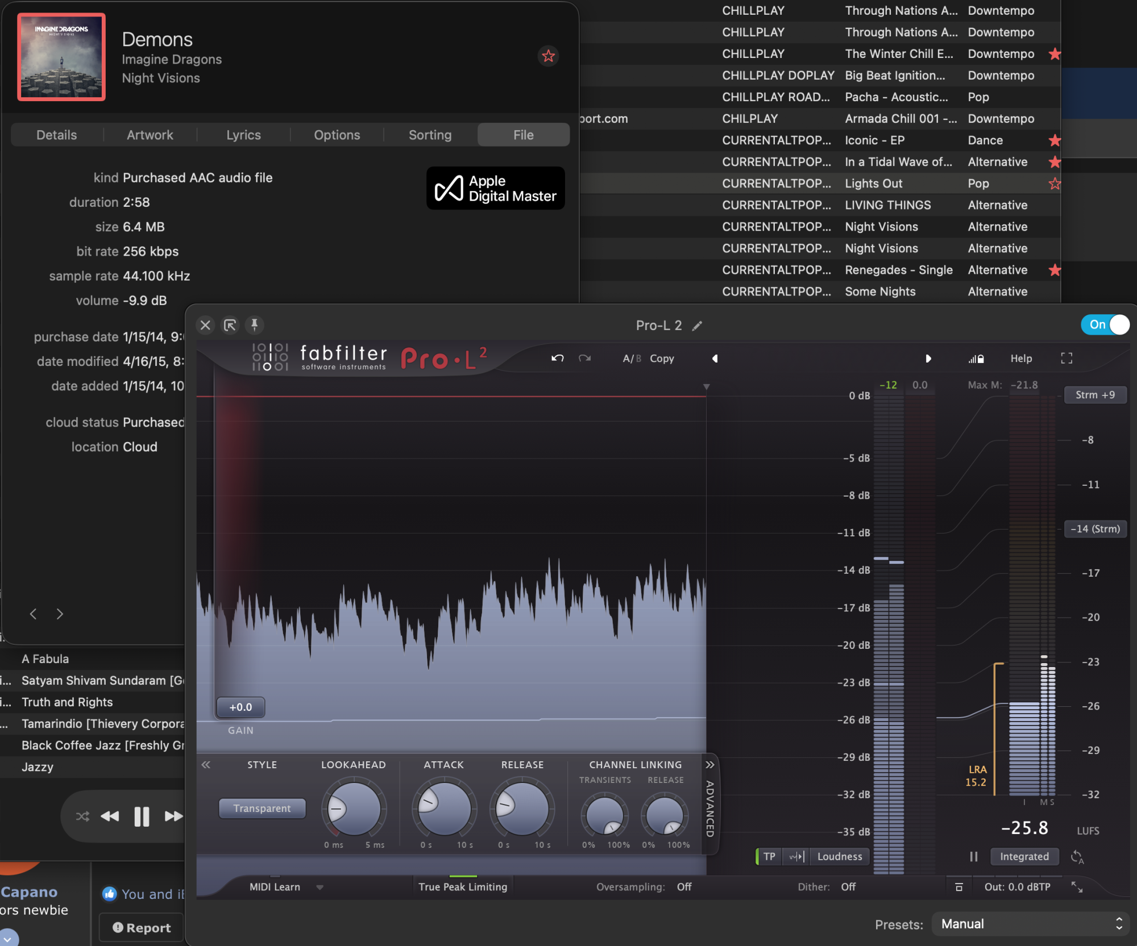Click the output level lock icon
Screen dimensions: 1137x946
pos(976,359)
